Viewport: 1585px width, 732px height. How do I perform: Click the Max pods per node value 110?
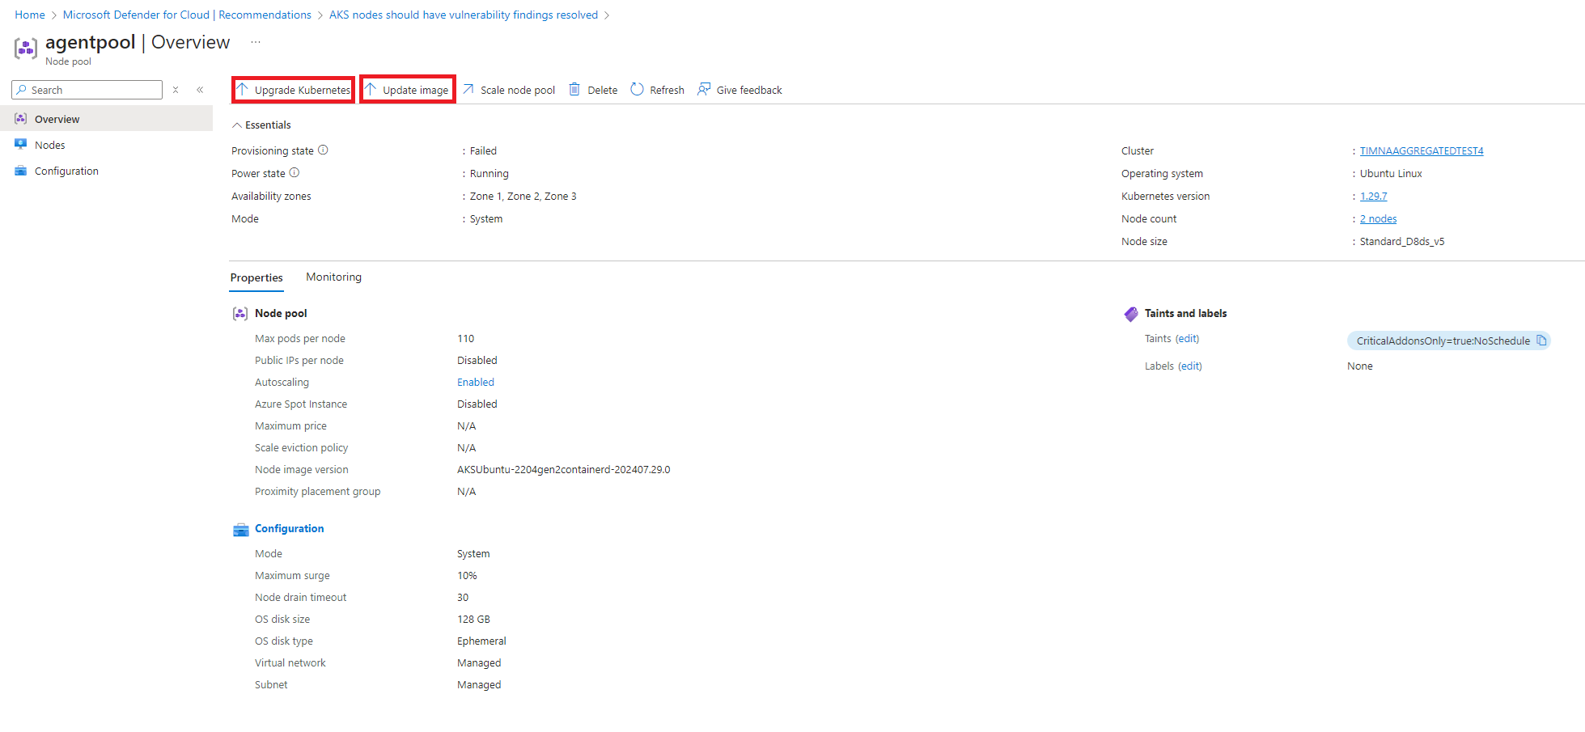[x=465, y=339]
